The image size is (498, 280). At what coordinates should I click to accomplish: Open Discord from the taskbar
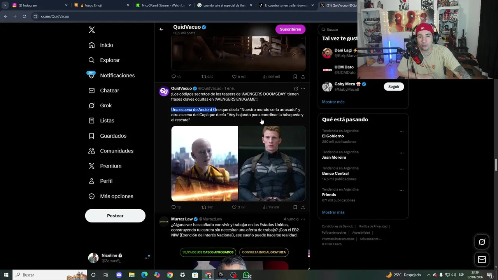click(119, 275)
